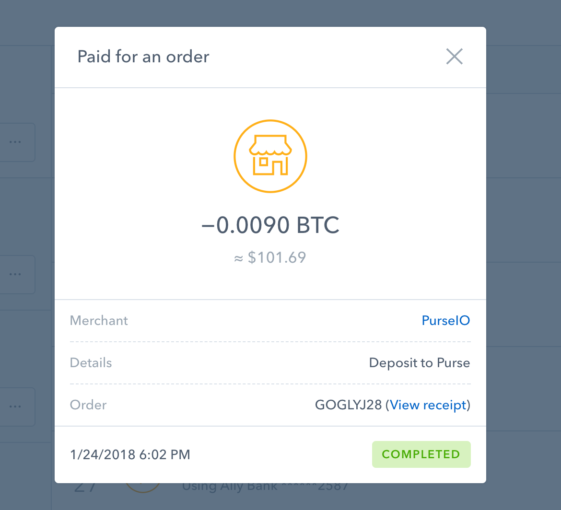Click the "Using Ally Bank" text behind dialog

230,487
